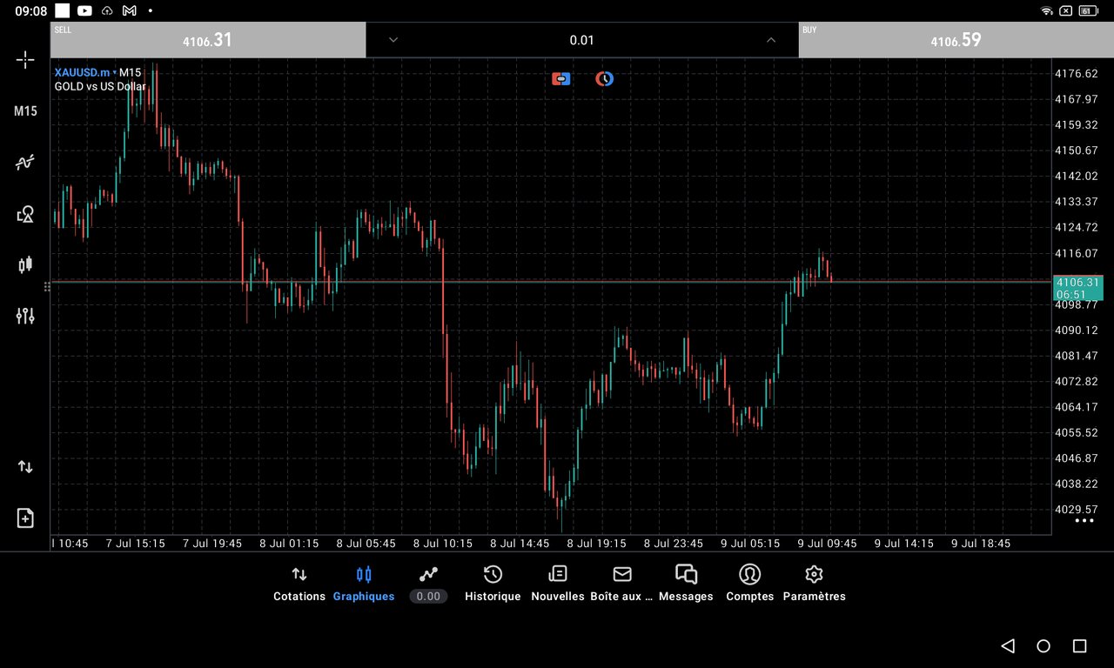Tap the cloud notification icon in status bar

coord(107,10)
